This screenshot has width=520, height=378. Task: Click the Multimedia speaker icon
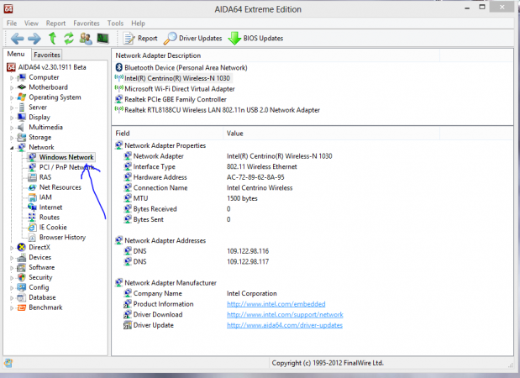click(21, 128)
